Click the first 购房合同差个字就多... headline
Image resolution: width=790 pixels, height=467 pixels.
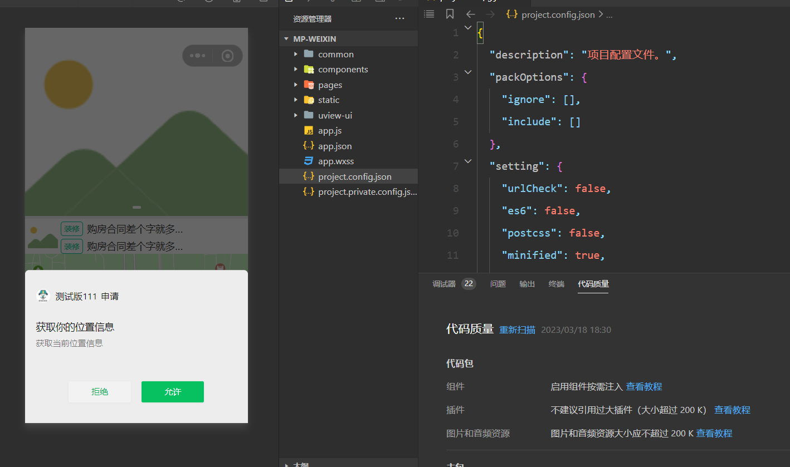pyautogui.click(x=135, y=229)
